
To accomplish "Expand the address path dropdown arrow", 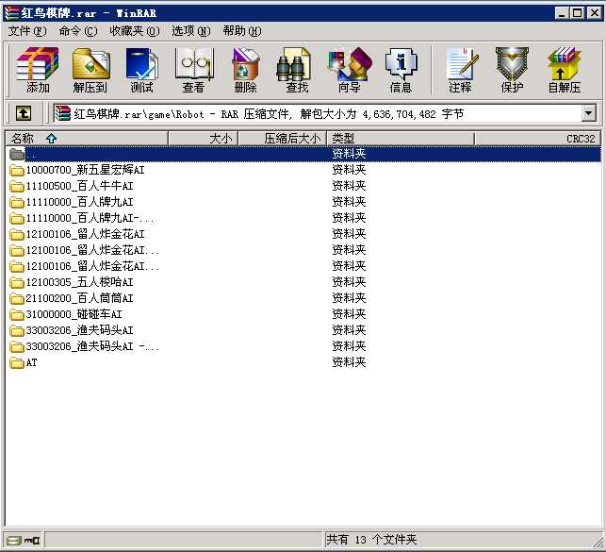I will point(589,114).
